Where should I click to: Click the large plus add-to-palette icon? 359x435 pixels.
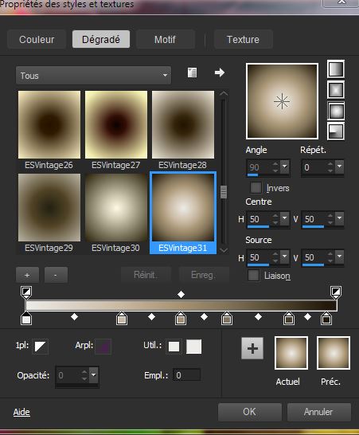point(252,348)
